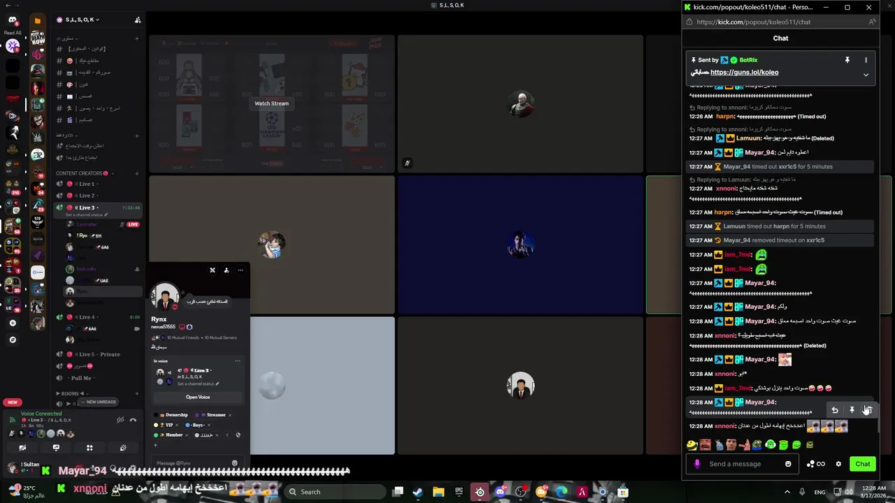Remove the Boys role from Rynx
The height and width of the screenshot is (503, 895).
point(208,425)
